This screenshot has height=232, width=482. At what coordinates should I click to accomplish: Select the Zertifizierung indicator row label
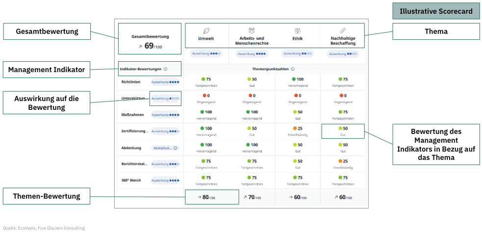tap(135, 131)
